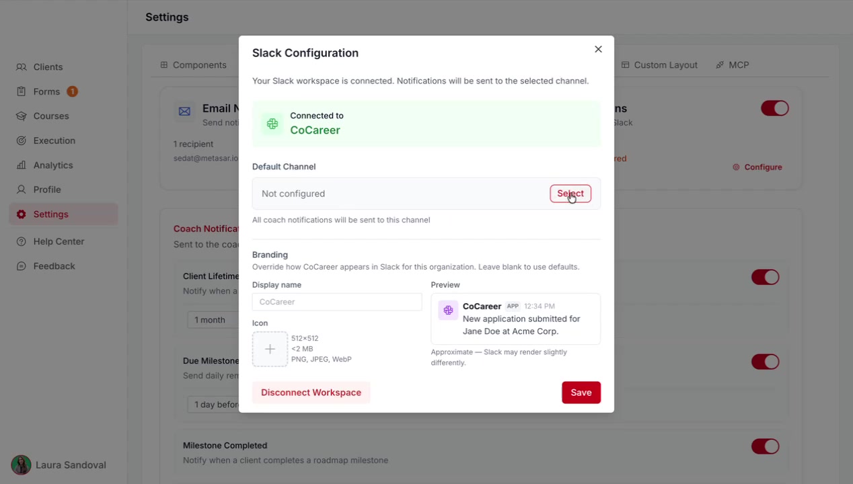Toggle the Due Milestone reminder switch

pyautogui.click(x=765, y=362)
